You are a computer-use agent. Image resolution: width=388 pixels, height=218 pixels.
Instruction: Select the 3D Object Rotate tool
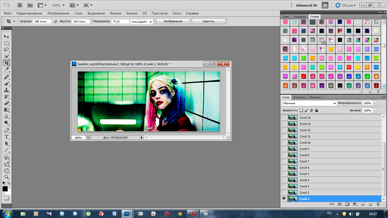click(7, 158)
